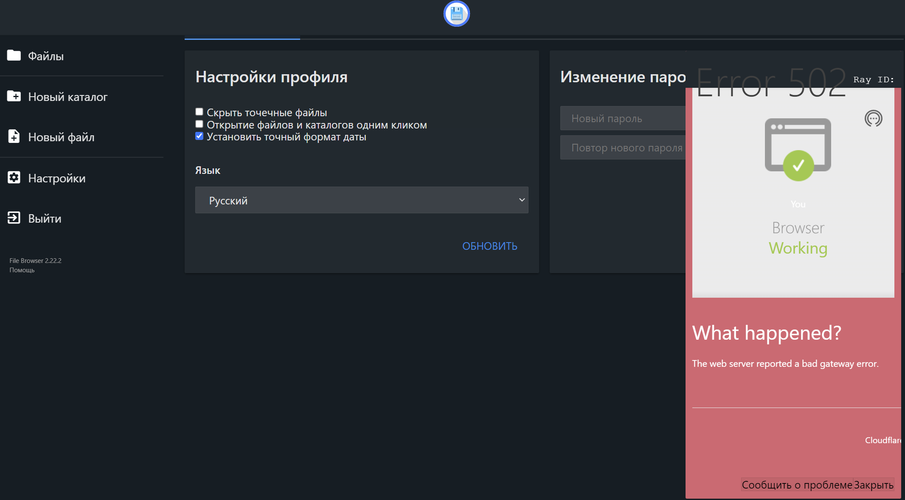Viewport: 905px width, 500px height.
Task: Open the Помощь link
Action: pos(21,270)
